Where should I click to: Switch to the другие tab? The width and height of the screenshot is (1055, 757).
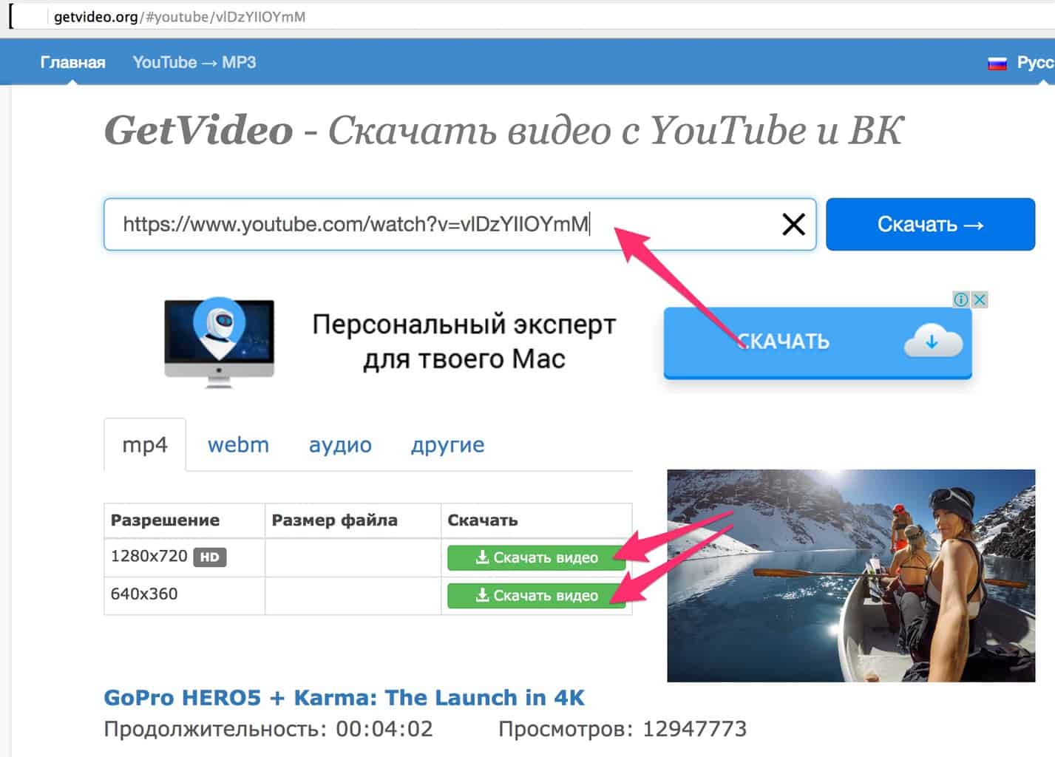tap(447, 445)
